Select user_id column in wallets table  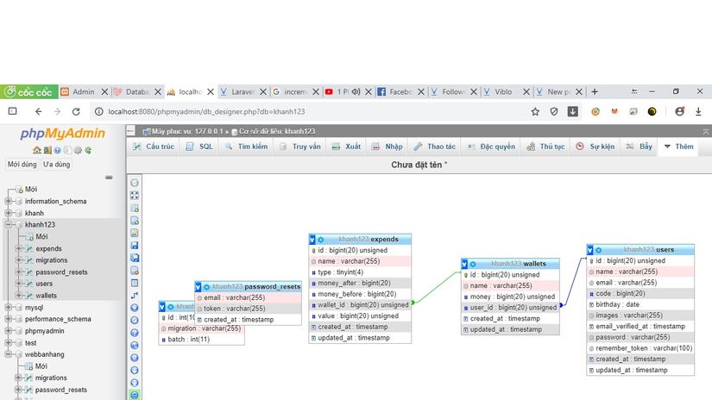coord(510,308)
